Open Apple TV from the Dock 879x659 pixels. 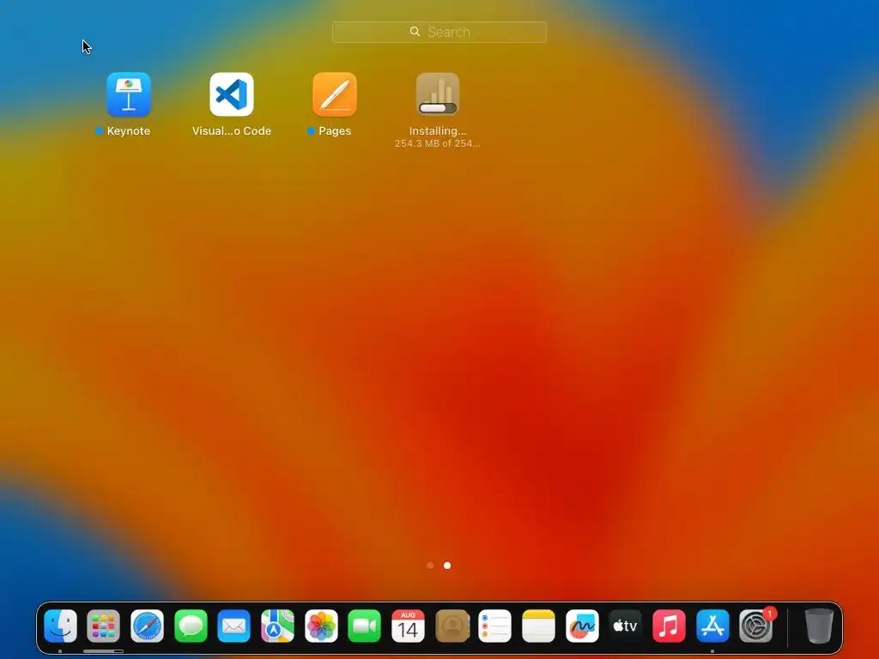tap(626, 626)
